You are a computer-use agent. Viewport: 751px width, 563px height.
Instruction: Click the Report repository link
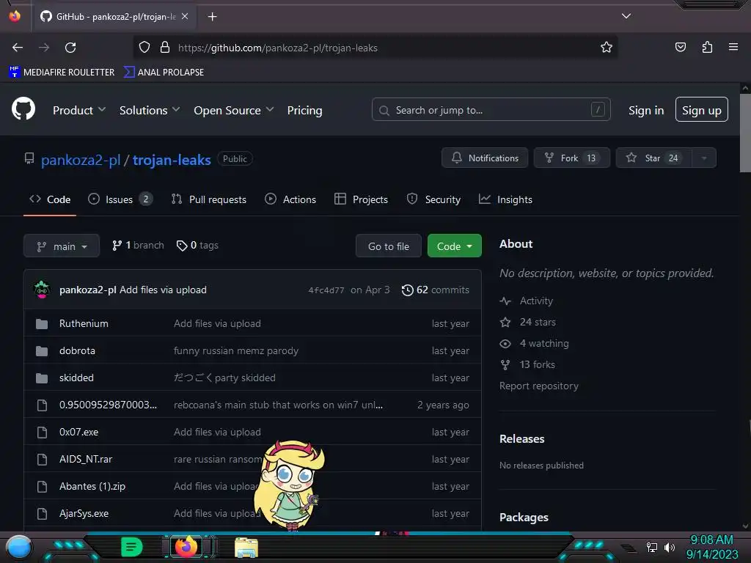coord(539,386)
